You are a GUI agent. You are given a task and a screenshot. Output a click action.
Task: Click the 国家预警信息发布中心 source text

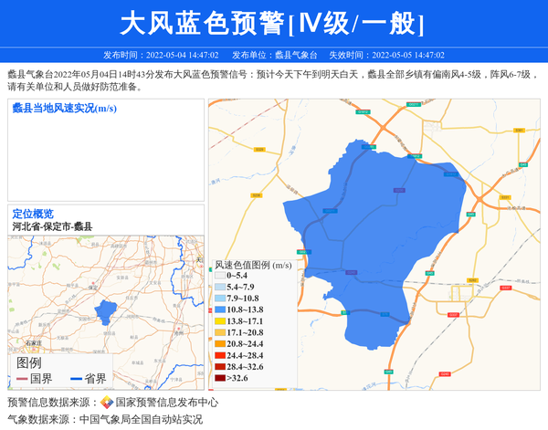point(166,402)
